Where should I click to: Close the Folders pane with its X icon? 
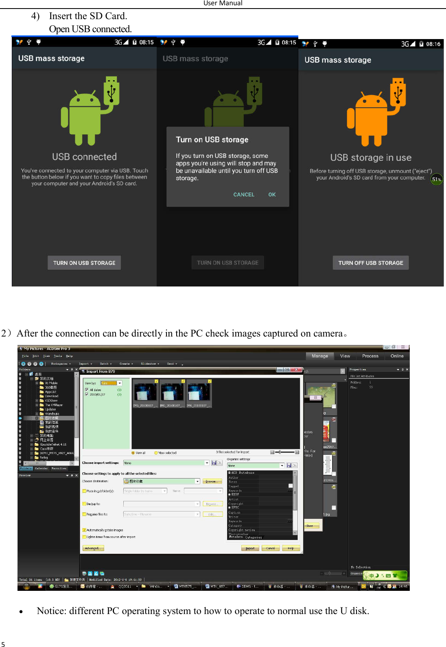(76, 369)
